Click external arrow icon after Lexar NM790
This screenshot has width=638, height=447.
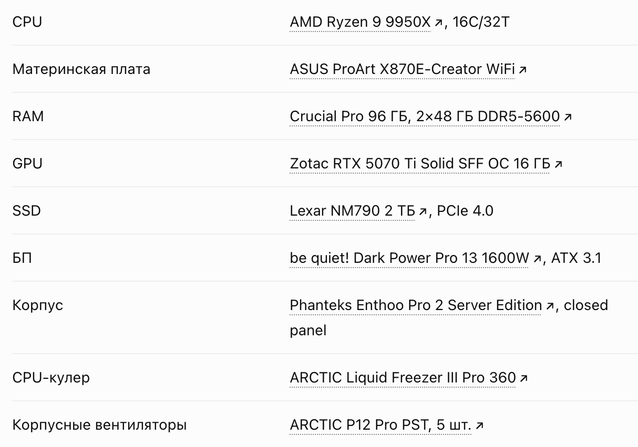[423, 212]
